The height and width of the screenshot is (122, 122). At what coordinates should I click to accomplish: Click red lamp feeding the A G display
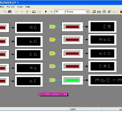[x=5, y=28]
